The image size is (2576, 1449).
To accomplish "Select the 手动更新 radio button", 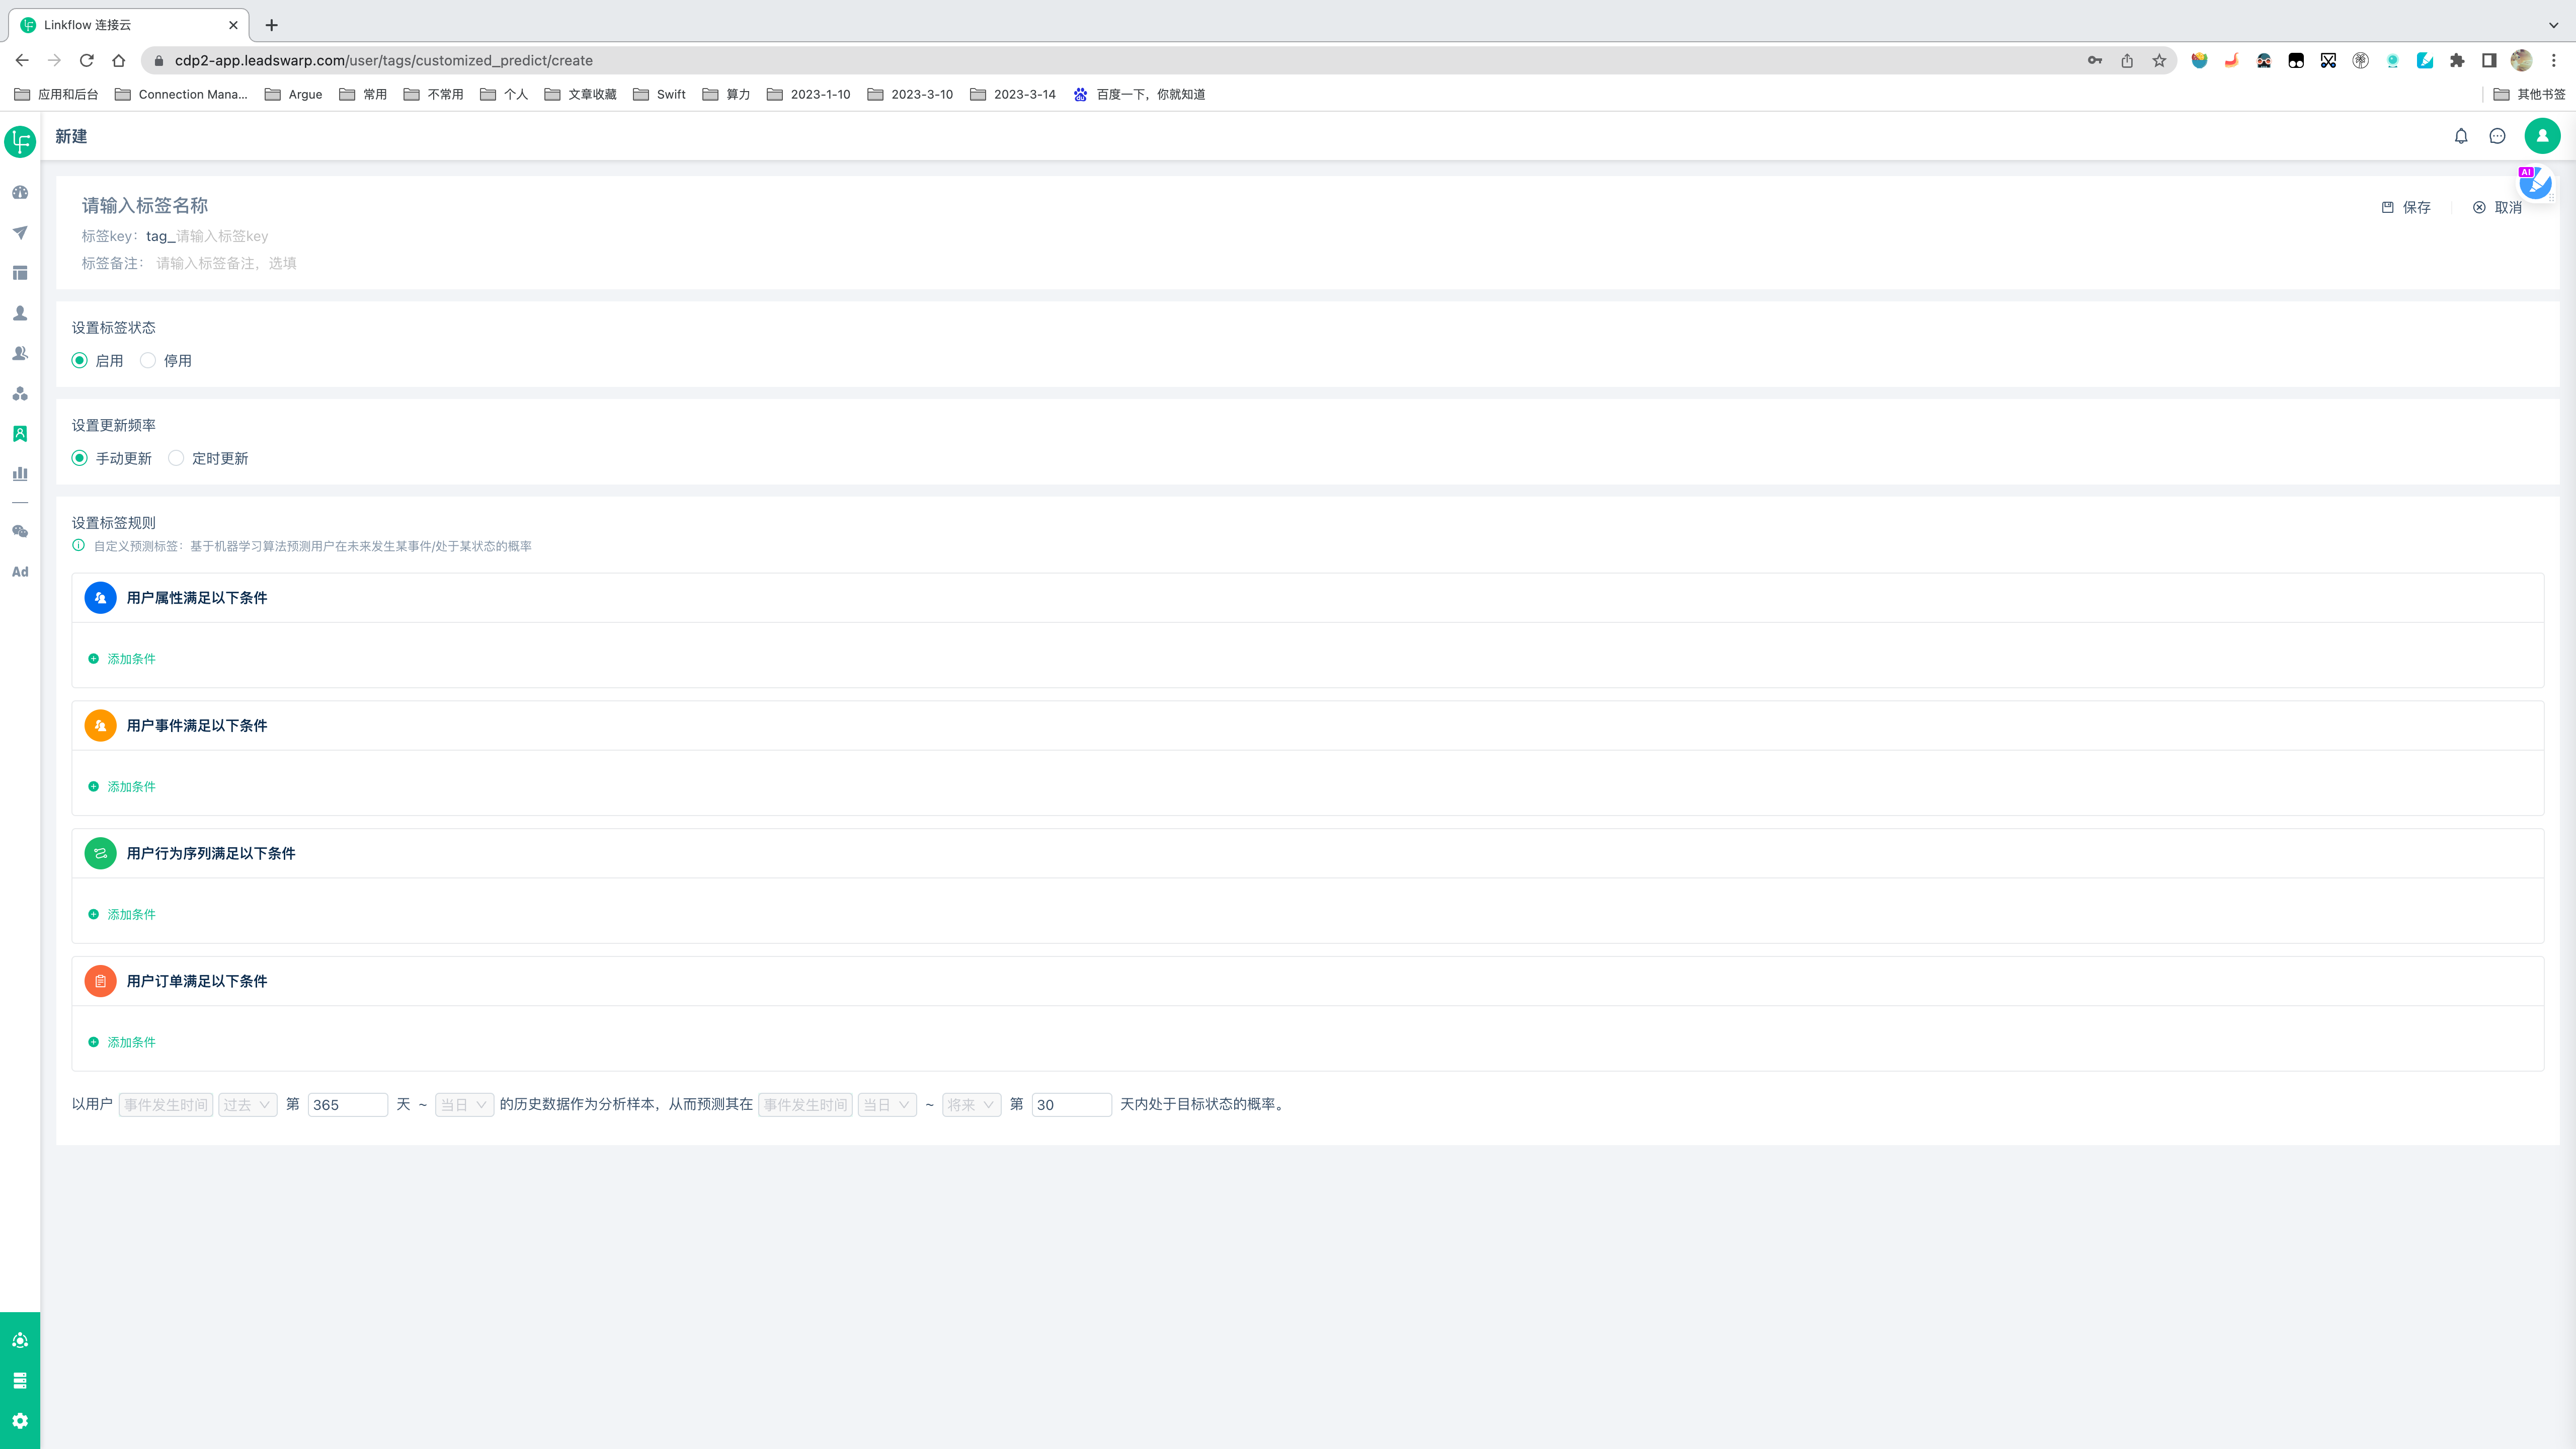I will point(80,458).
